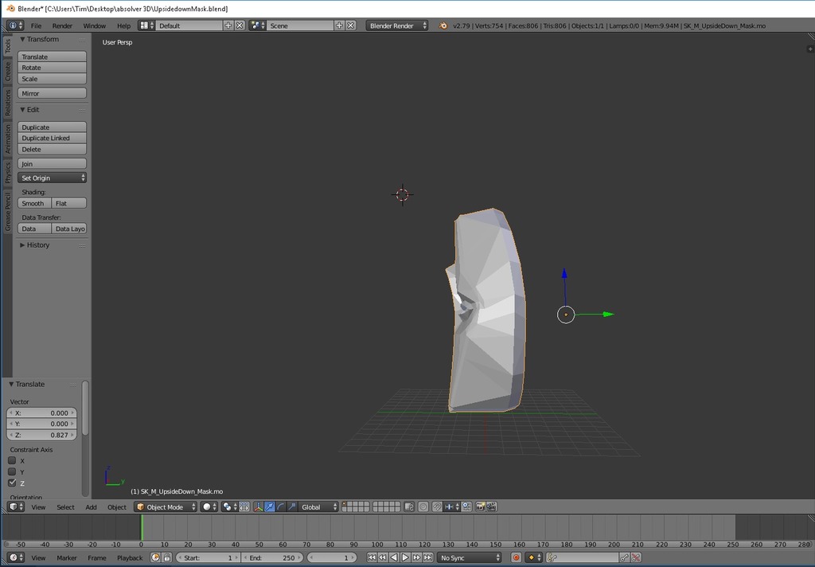Click the Z vector value slider field
Image resolution: width=815 pixels, height=567 pixels.
tap(42, 435)
